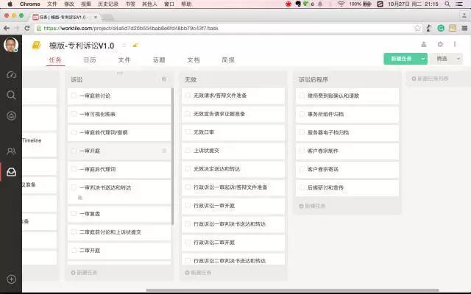Tick the checkbox for 一审复盘
The height and width of the screenshot is (294, 471).
click(74, 213)
